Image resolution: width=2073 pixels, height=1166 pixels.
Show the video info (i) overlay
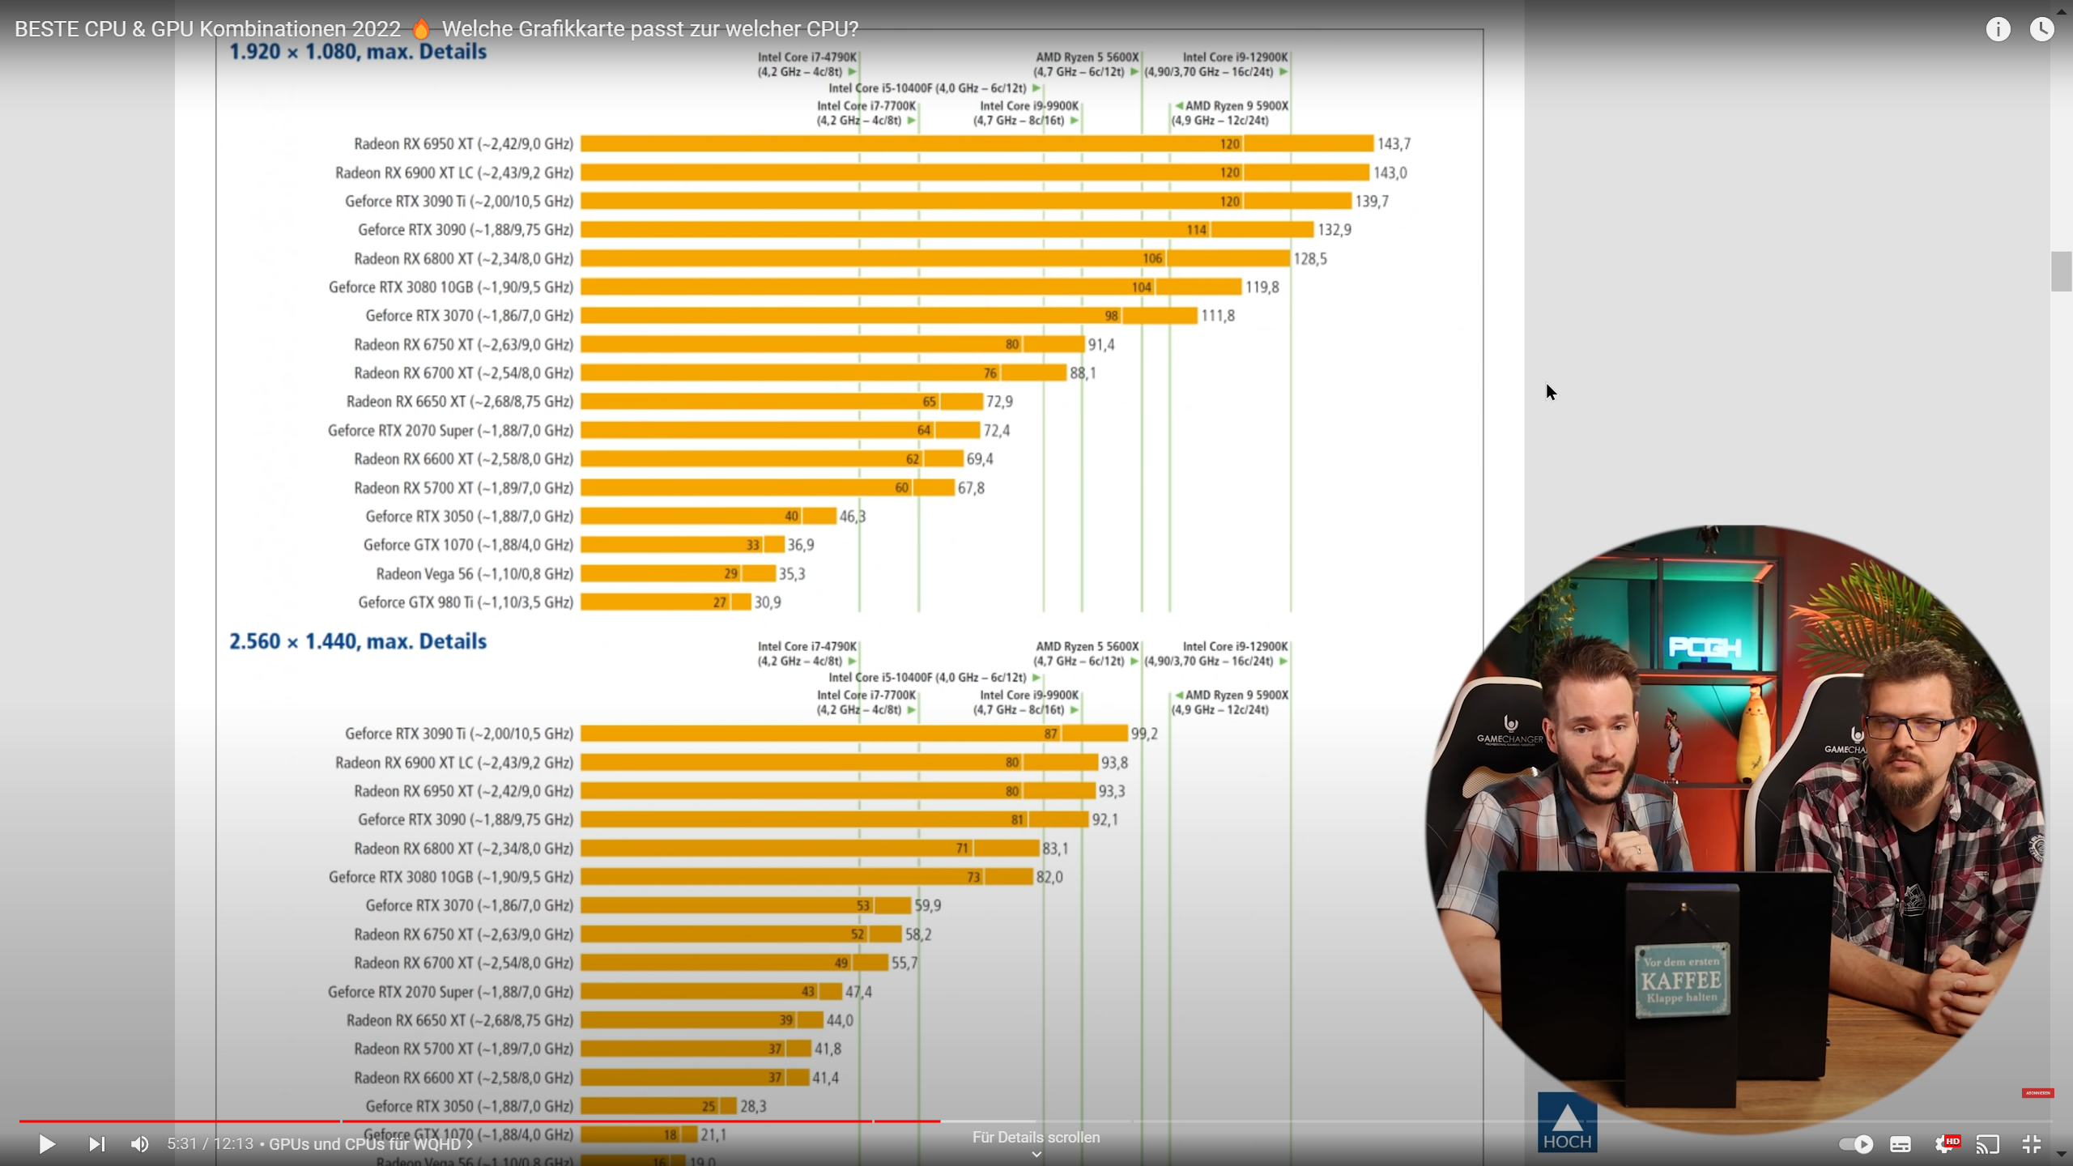(x=1999, y=28)
